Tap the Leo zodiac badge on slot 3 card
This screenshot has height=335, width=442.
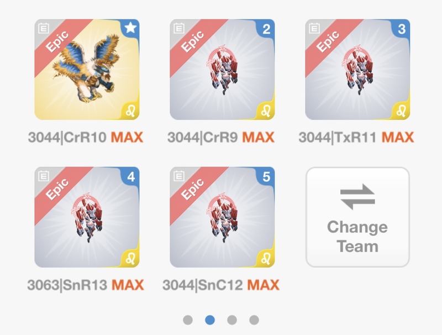[401, 111]
